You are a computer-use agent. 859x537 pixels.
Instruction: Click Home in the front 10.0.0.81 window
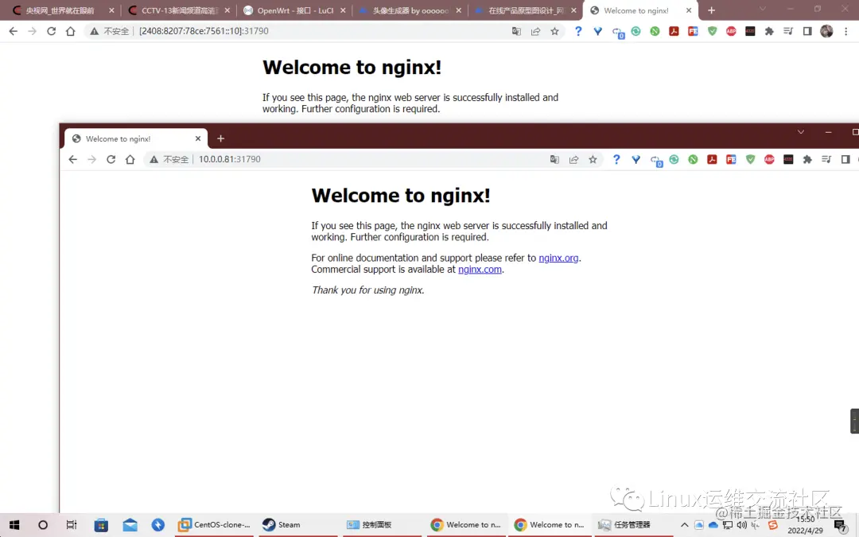click(130, 159)
